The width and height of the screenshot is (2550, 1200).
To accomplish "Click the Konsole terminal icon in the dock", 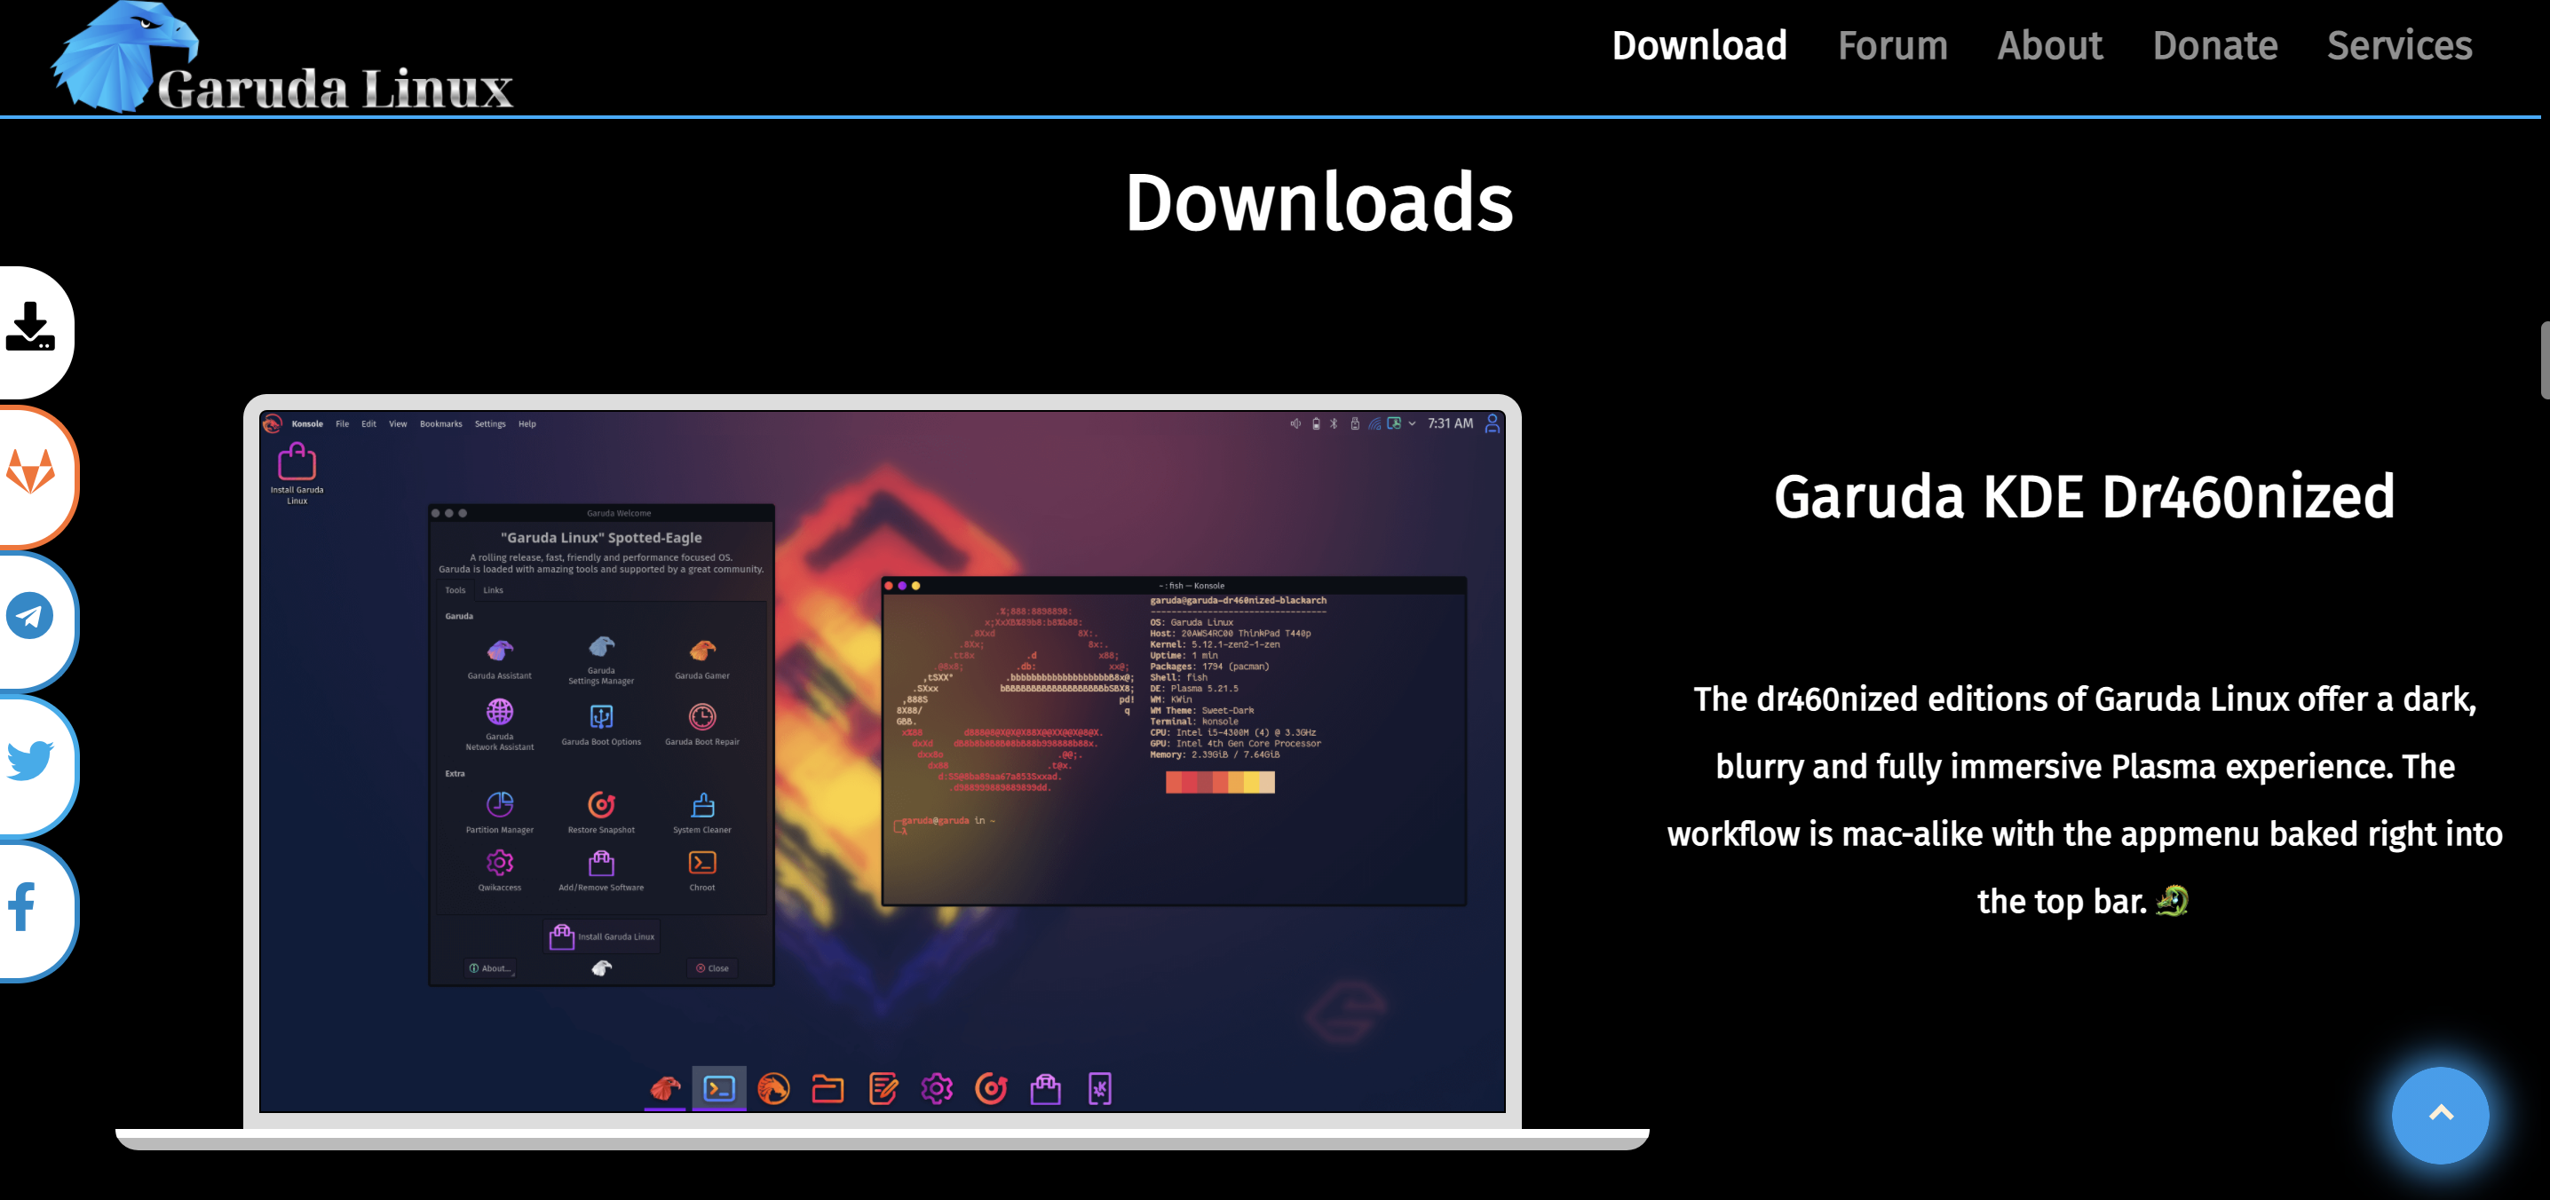I will (718, 1088).
